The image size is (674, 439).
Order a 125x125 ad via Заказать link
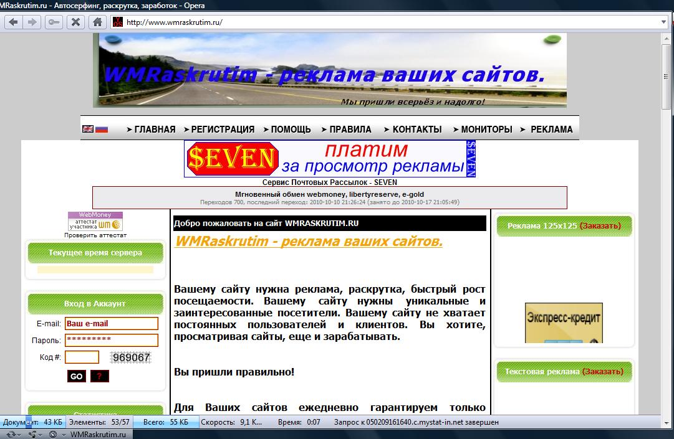tap(600, 225)
